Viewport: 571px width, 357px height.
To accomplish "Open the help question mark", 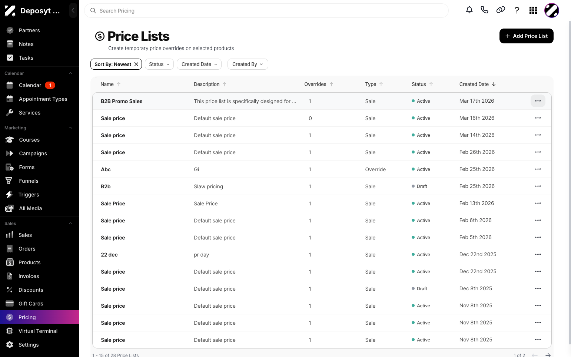I will pyautogui.click(x=517, y=10).
